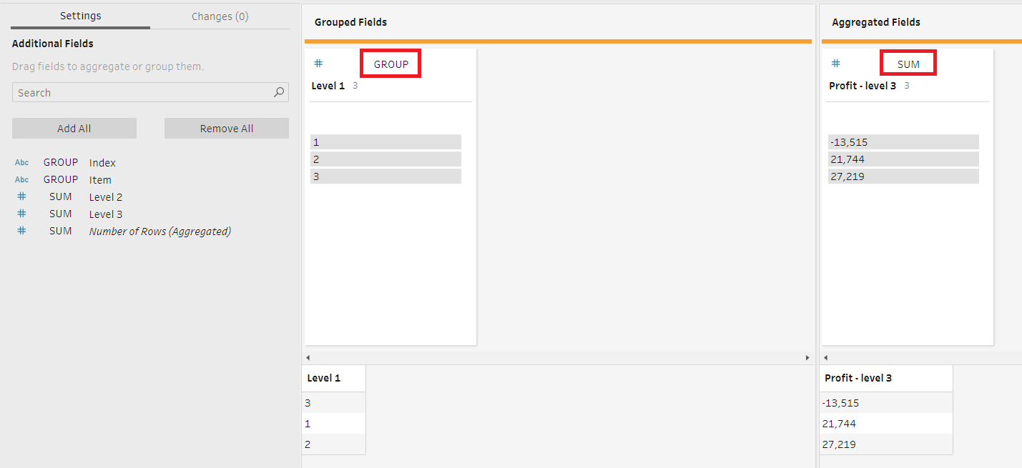Click the number icon beside Number of Rows
The width and height of the screenshot is (1022, 468).
pos(22,231)
